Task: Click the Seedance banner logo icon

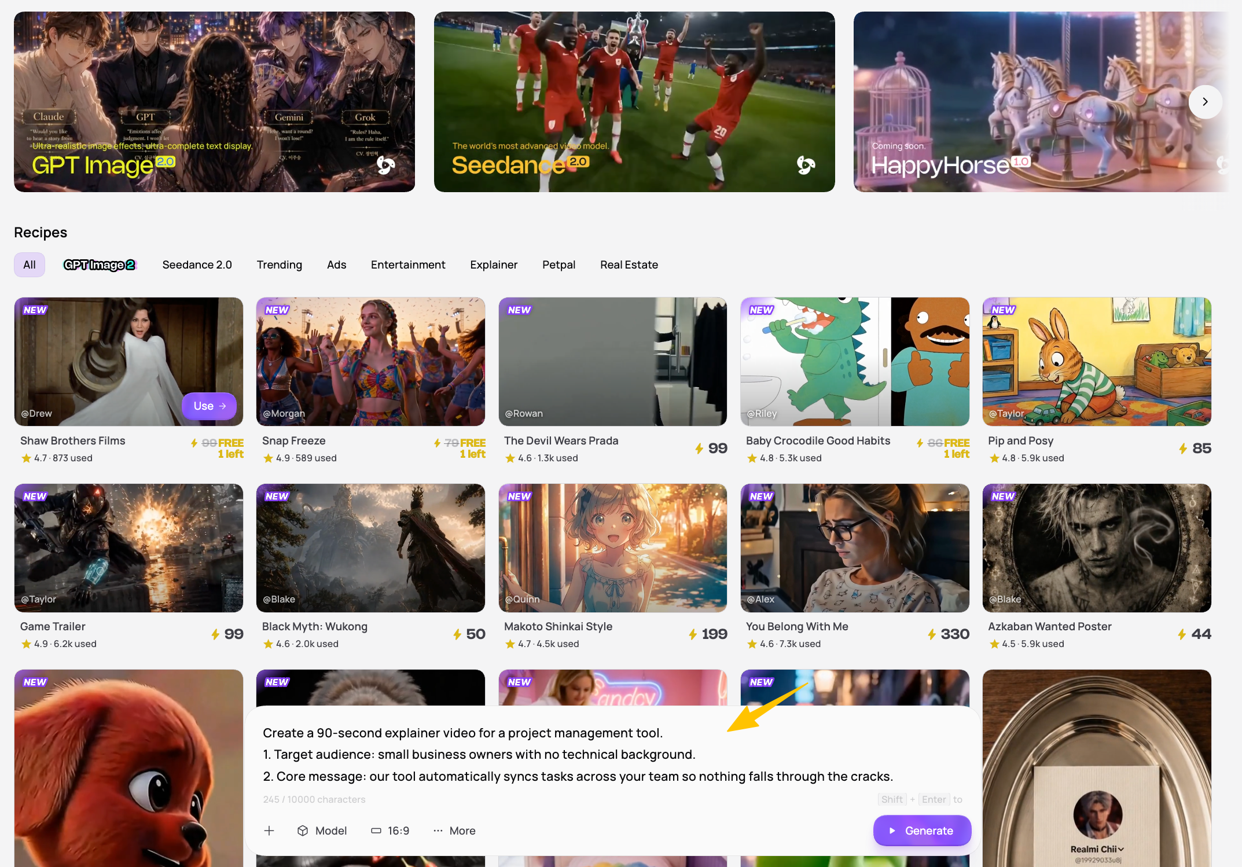Action: [x=806, y=165]
